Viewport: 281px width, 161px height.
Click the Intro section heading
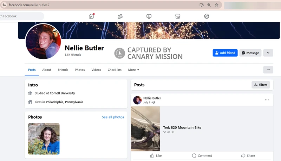point(33,85)
